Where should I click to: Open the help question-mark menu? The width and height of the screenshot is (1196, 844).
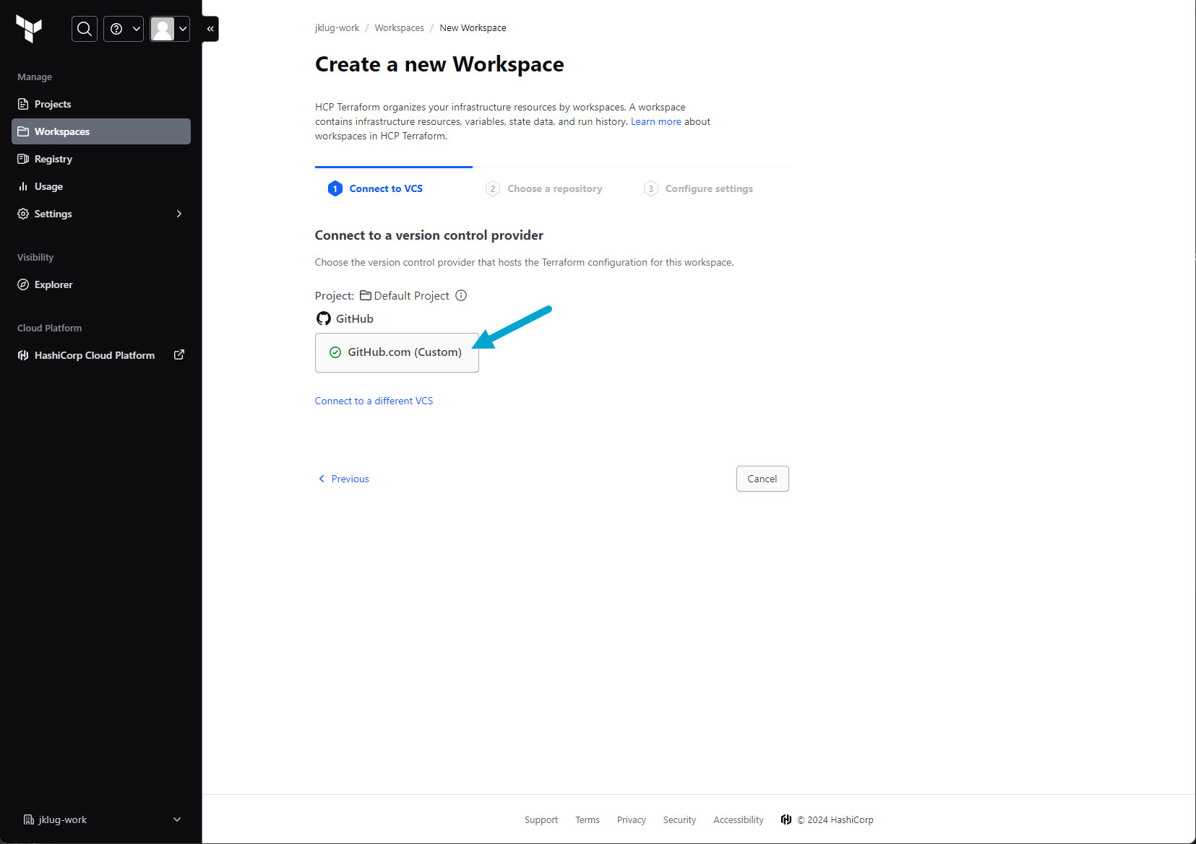(x=124, y=29)
